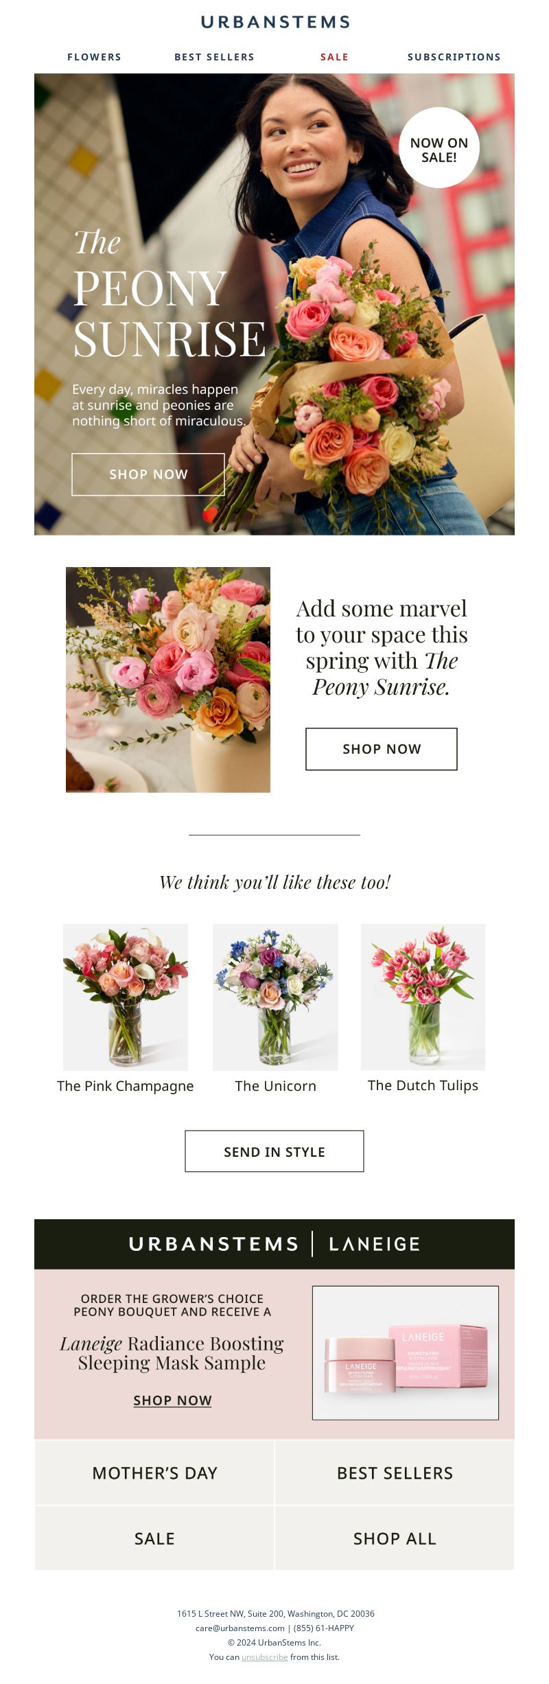The height and width of the screenshot is (1684, 549).
Task: Click Shop Now beside Peony Sunrise text
Action: pyautogui.click(x=382, y=749)
